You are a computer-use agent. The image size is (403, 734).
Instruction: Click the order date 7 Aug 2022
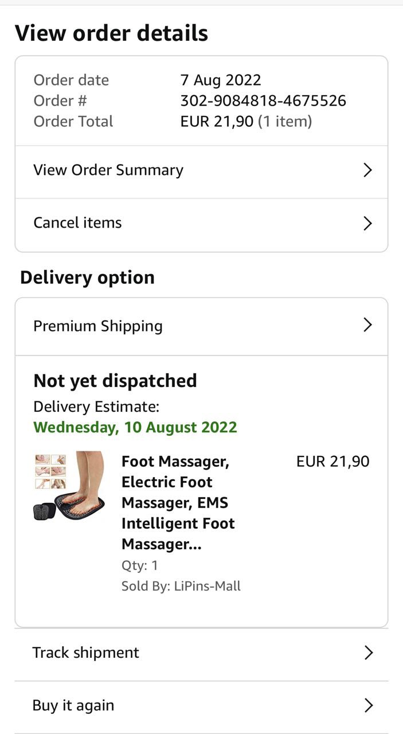221,80
